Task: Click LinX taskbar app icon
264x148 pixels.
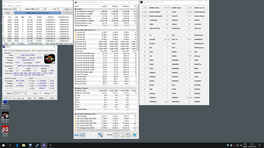Action: tap(37, 145)
